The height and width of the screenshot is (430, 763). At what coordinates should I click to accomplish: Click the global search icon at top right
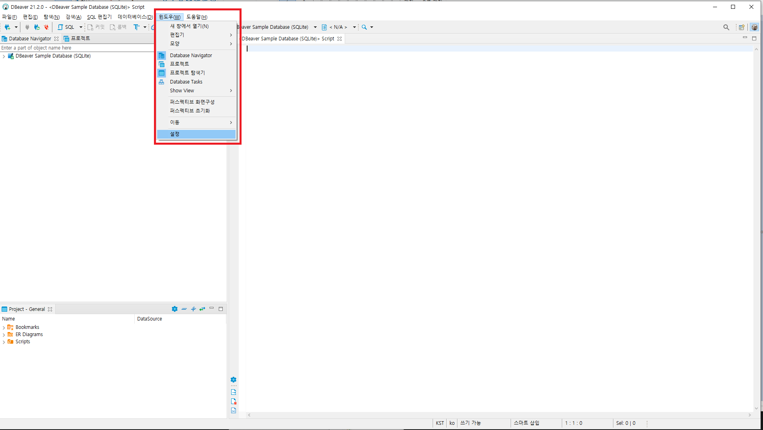726,27
